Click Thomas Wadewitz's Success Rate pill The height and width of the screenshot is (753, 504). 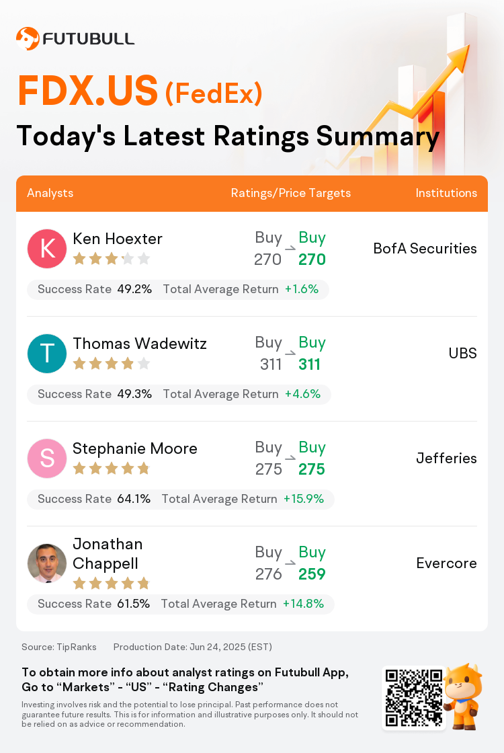179,394
